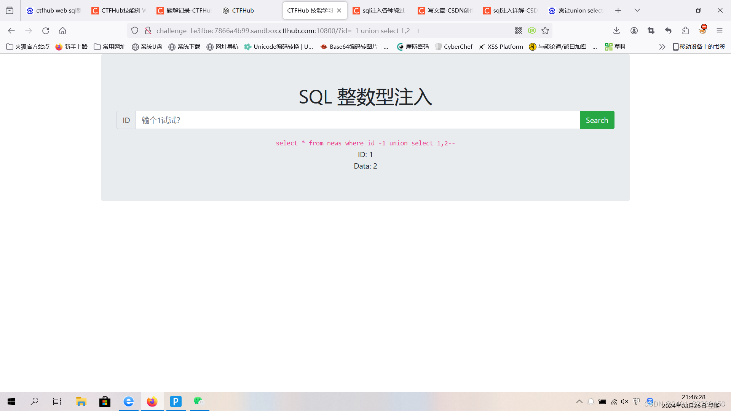Select the screenshot capture toolbar icon
731x411 pixels.
tap(651, 30)
